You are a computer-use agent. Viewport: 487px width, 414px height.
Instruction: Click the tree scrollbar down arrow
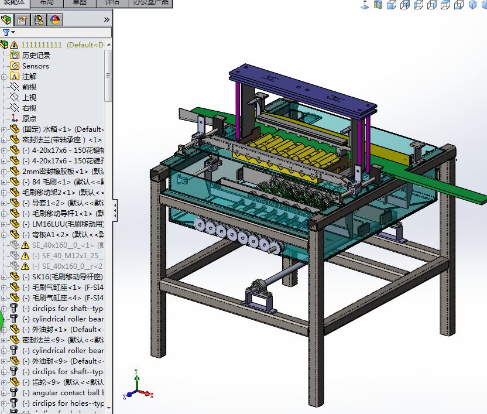(108, 408)
